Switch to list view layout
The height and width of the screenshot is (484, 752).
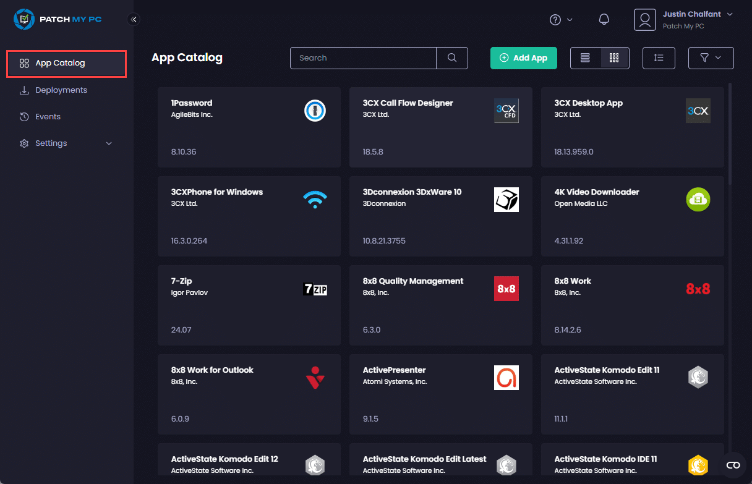pyautogui.click(x=585, y=58)
